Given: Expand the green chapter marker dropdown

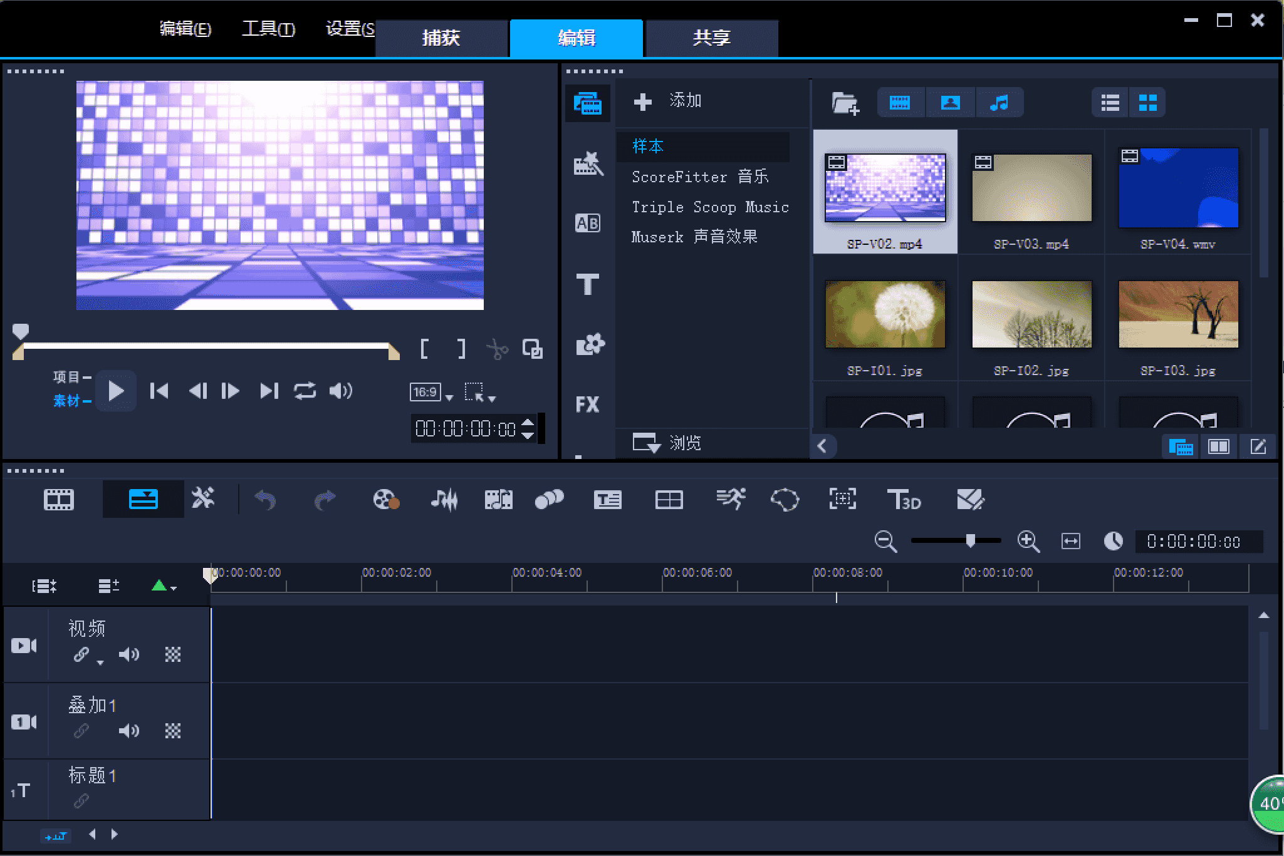Looking at the screenshot, I should [174, 587].
